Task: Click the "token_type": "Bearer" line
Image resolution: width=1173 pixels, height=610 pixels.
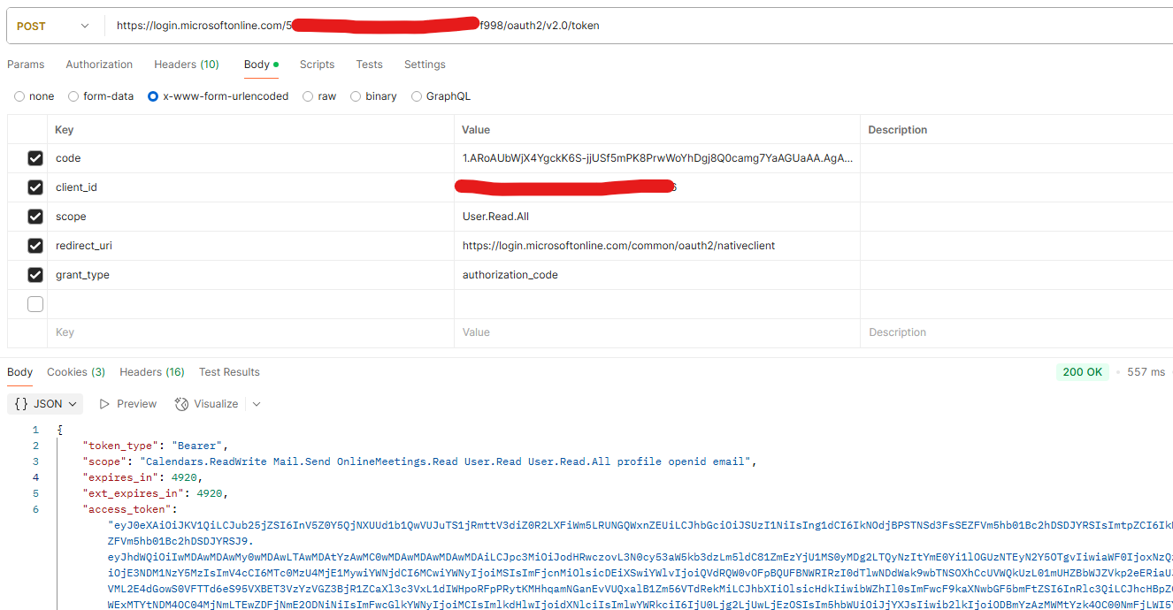Action: click(155, 446)
